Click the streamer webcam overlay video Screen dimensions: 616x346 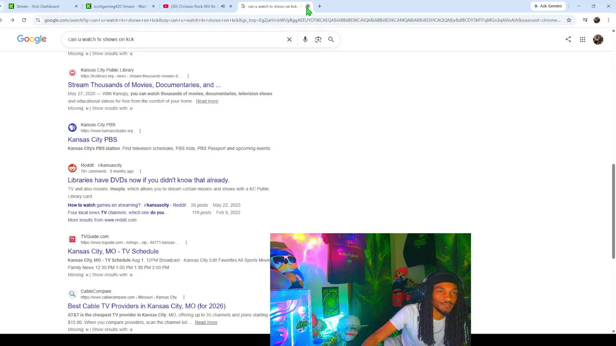click(x=371, y=289)
